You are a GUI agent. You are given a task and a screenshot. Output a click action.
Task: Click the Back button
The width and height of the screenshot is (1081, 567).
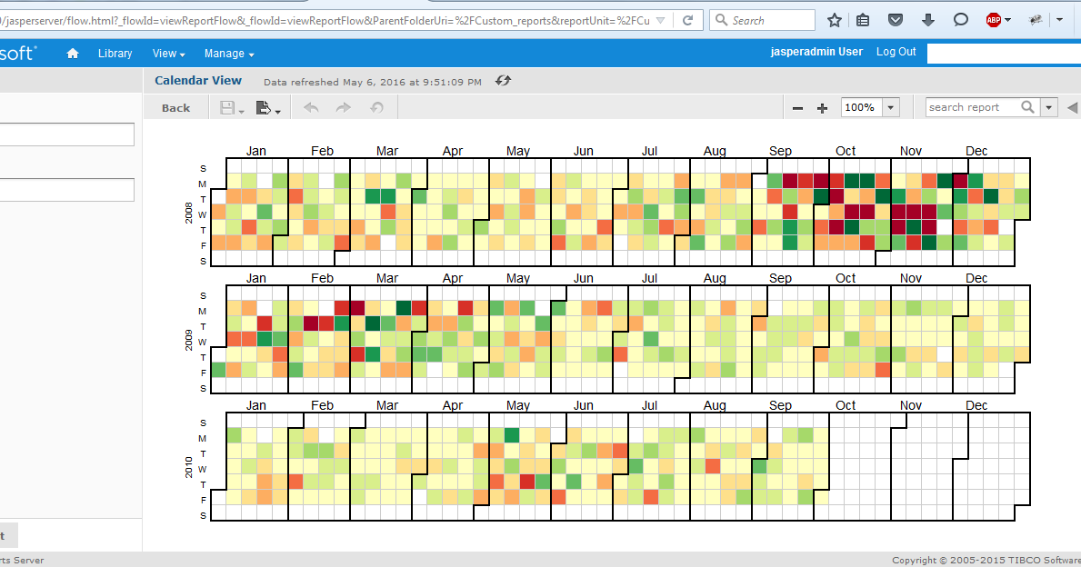[175, 106]
